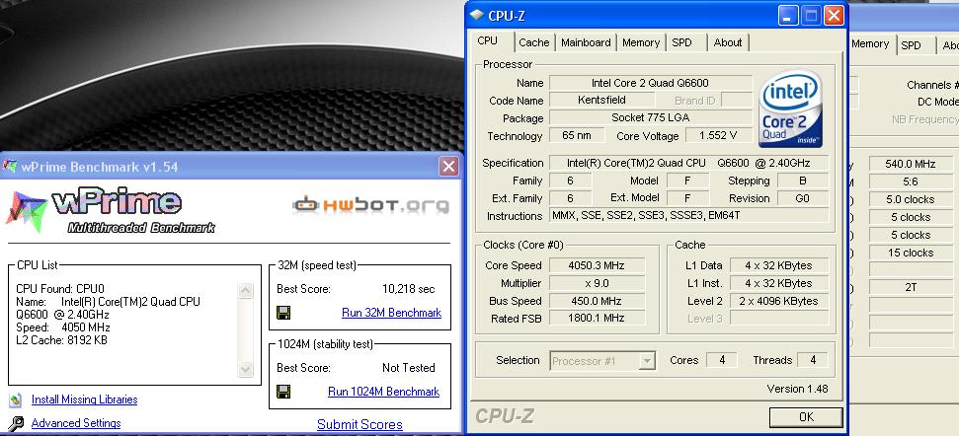Click the CPU-Z title bar icon

(x=477, y=16)
